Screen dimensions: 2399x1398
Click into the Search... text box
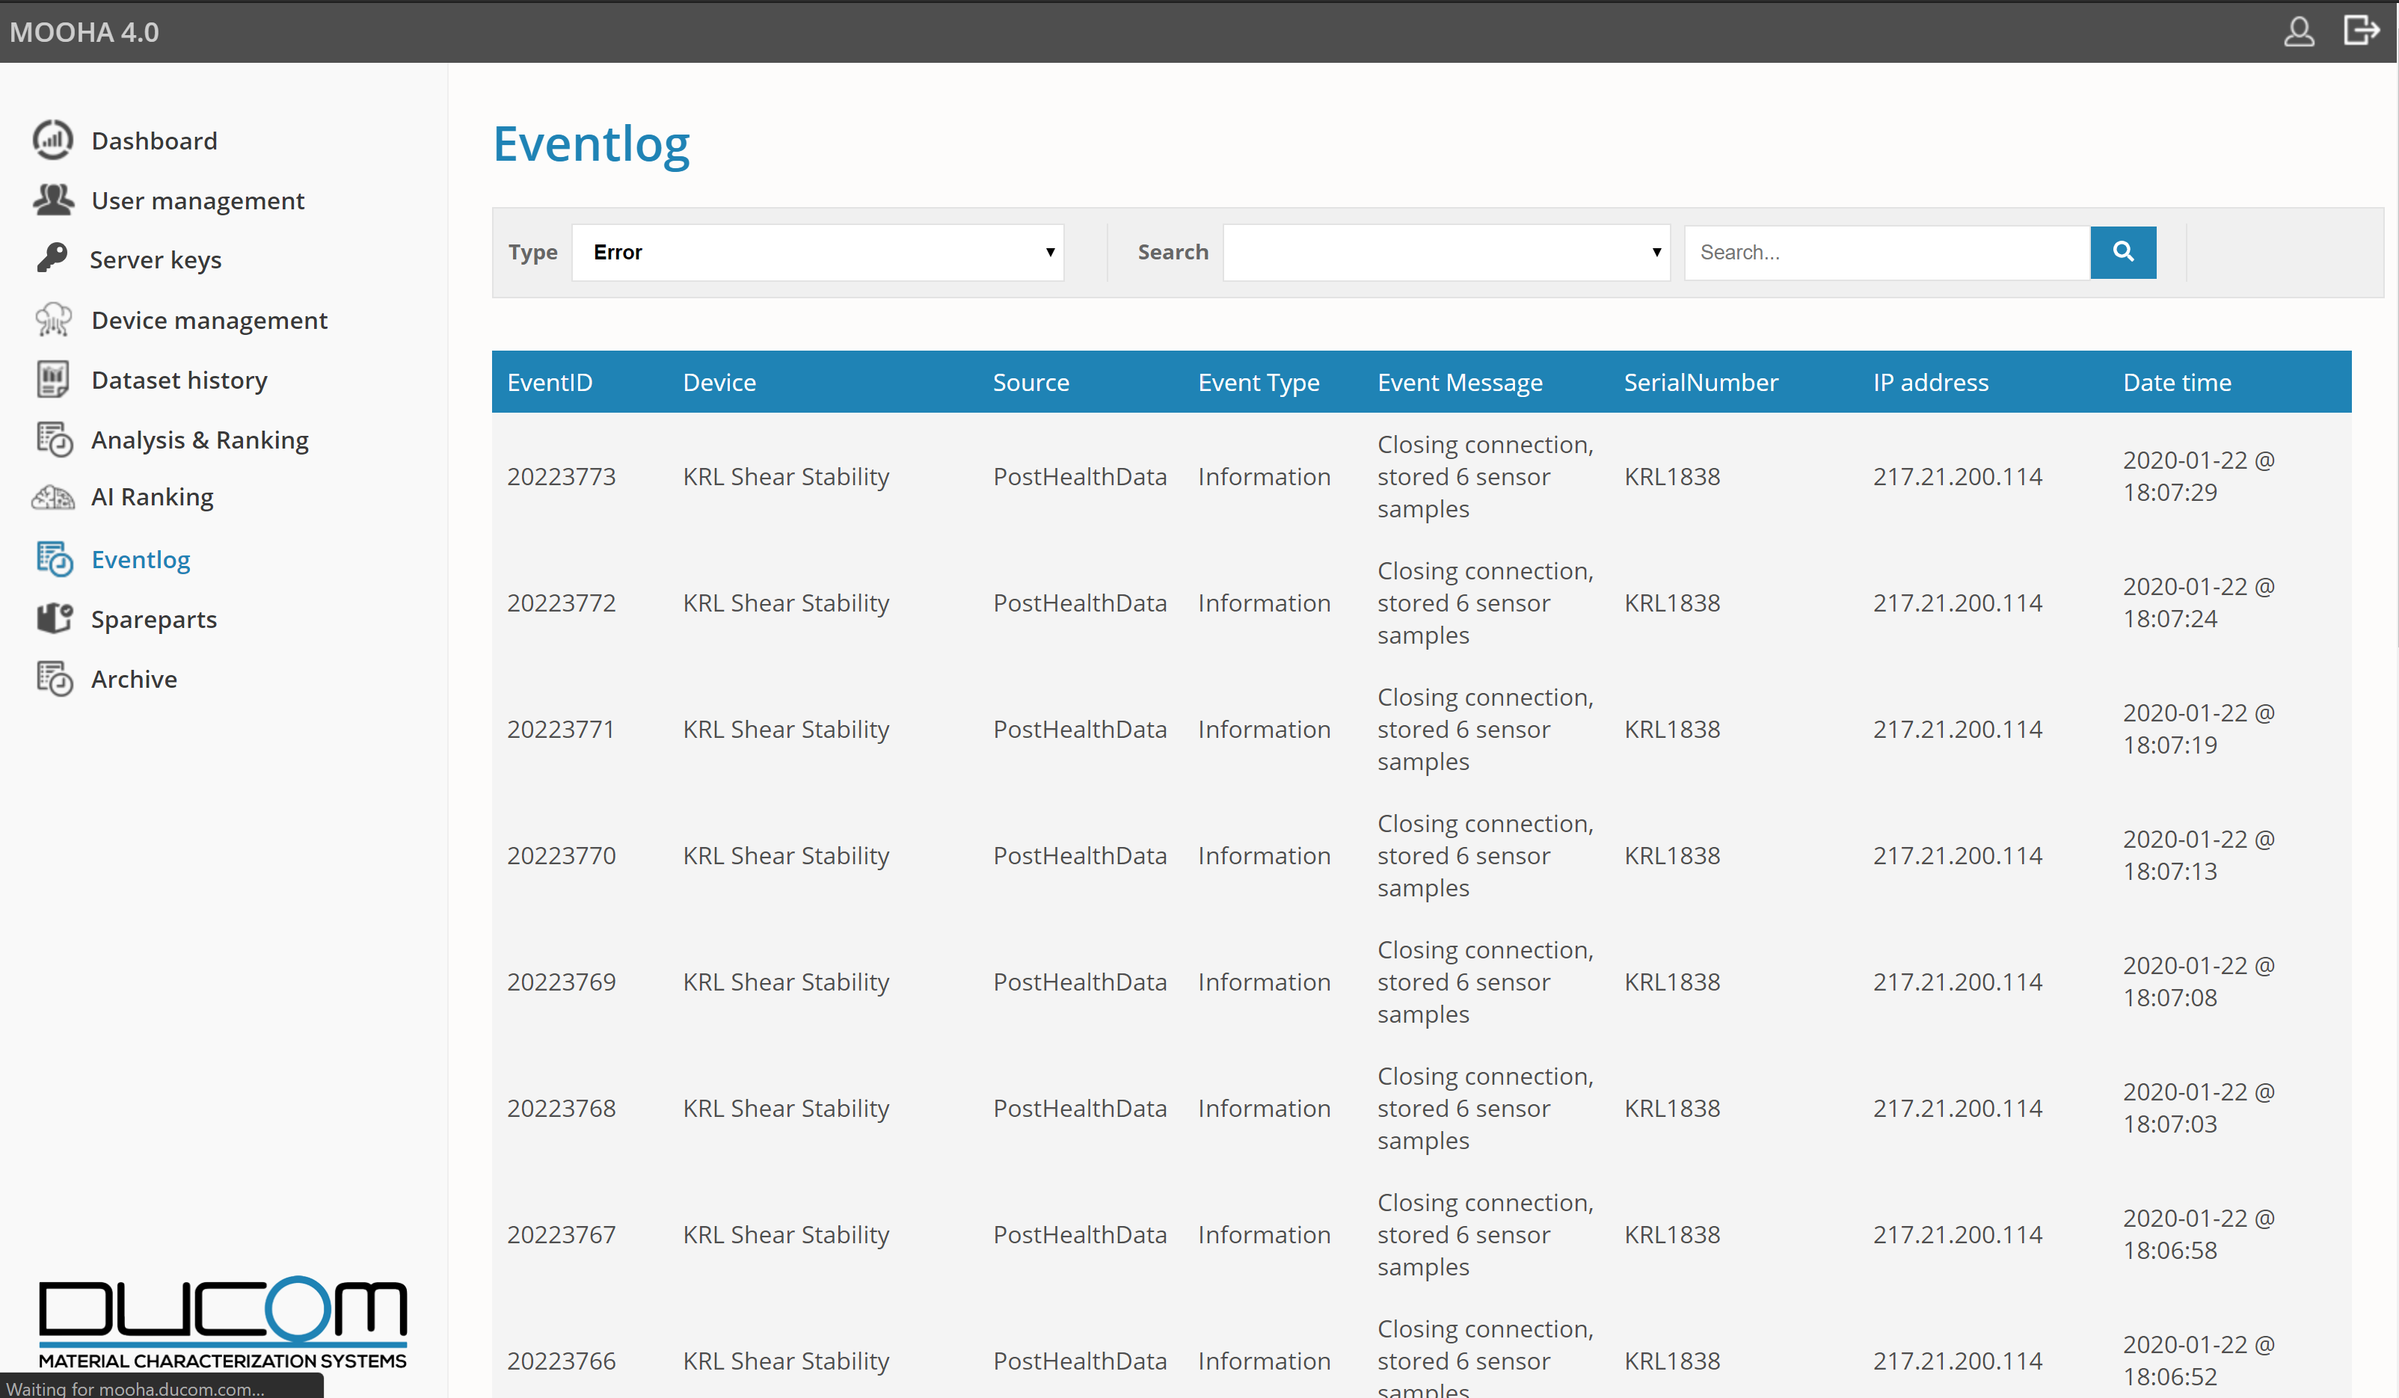pos(1885,252)
